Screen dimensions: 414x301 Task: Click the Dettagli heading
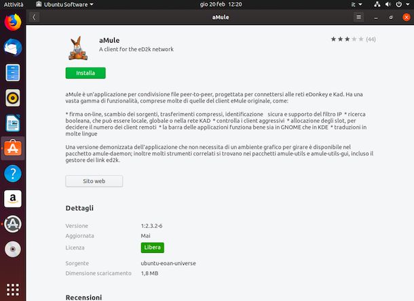[79, 208]
